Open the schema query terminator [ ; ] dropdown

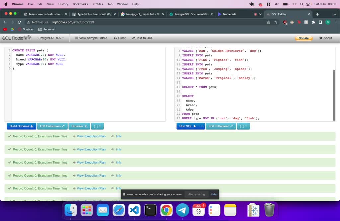[x=97, y=126]
